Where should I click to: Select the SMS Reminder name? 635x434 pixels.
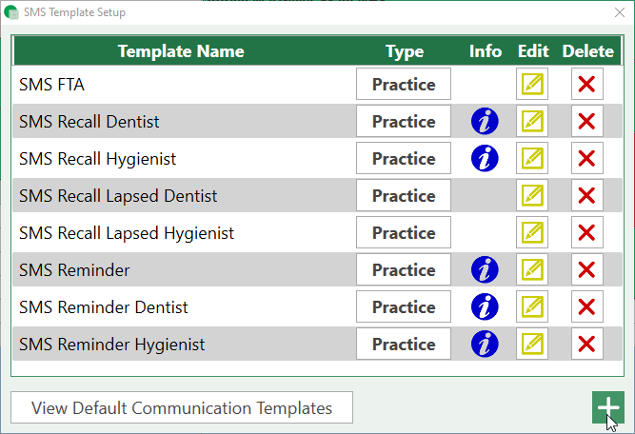74,270
